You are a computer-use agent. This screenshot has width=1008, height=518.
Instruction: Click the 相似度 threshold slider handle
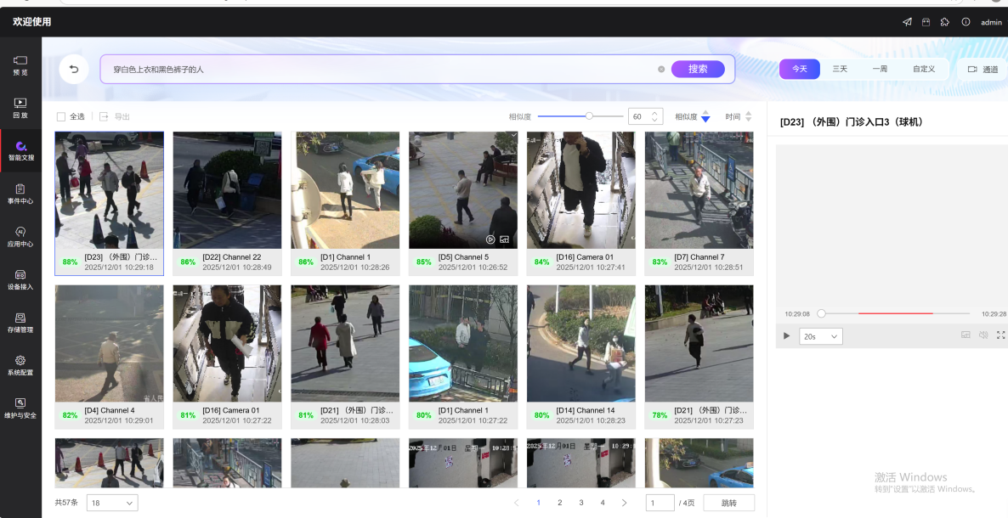point(589,116)
